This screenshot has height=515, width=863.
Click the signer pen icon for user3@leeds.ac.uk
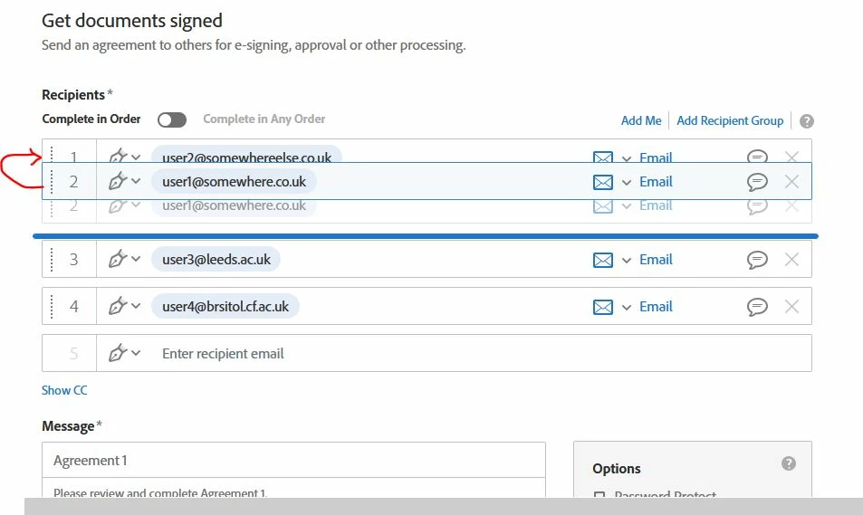(x=118, y=259)
